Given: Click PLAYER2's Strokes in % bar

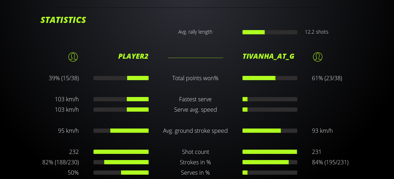Looking at the screenshot, I should [121, 162].
